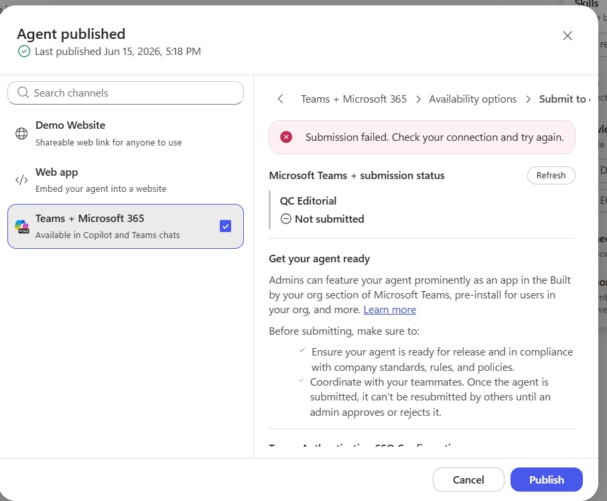Click Microsoft Teams + submission status heading
This screenshot has height=501, width=607.
[356, 176]
